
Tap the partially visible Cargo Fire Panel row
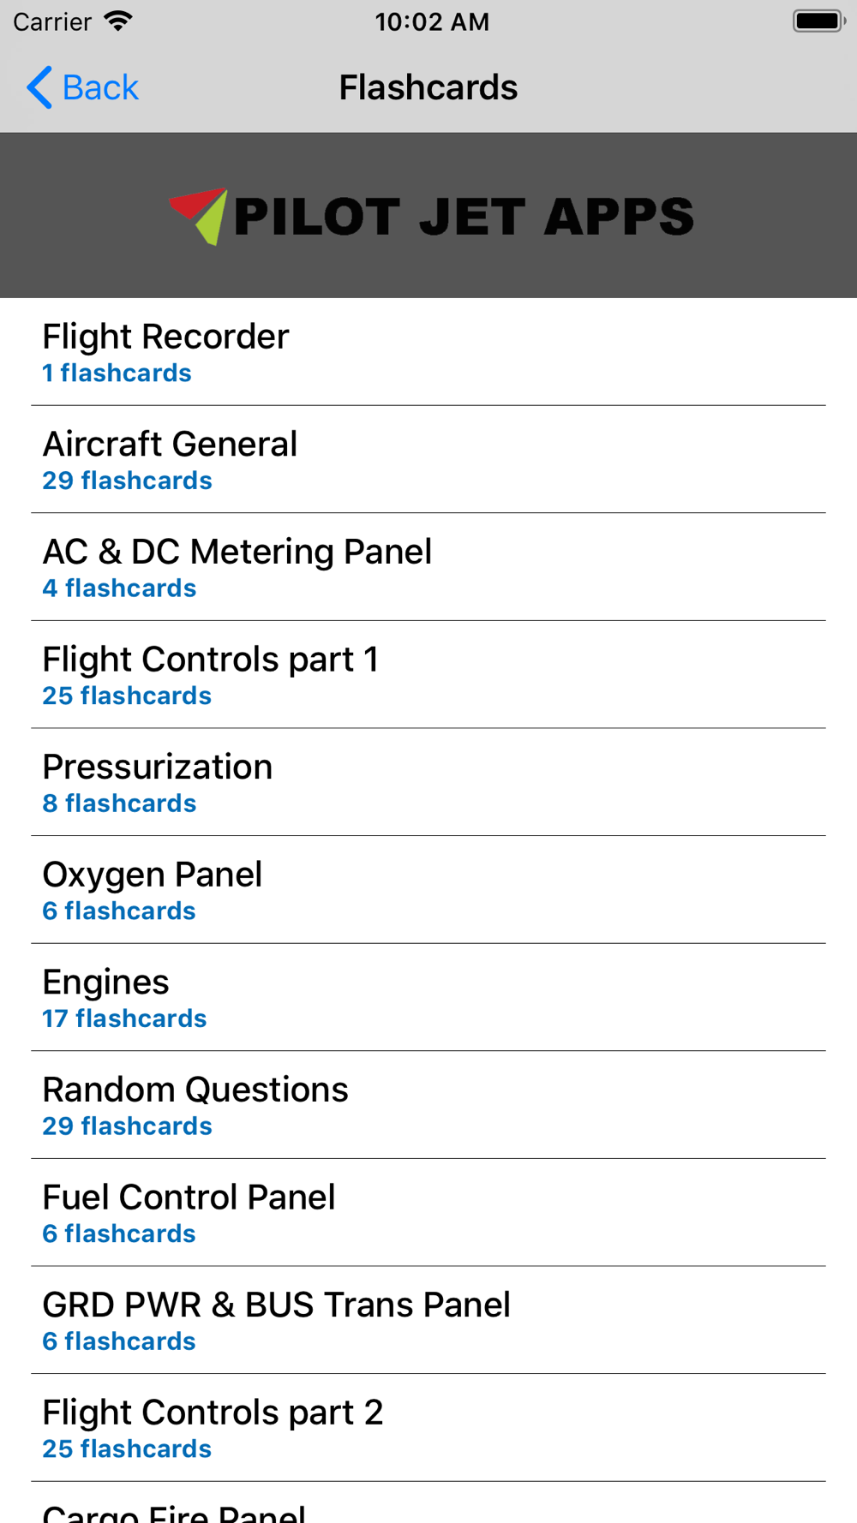pyautogui.click(x=428, y=1503)
